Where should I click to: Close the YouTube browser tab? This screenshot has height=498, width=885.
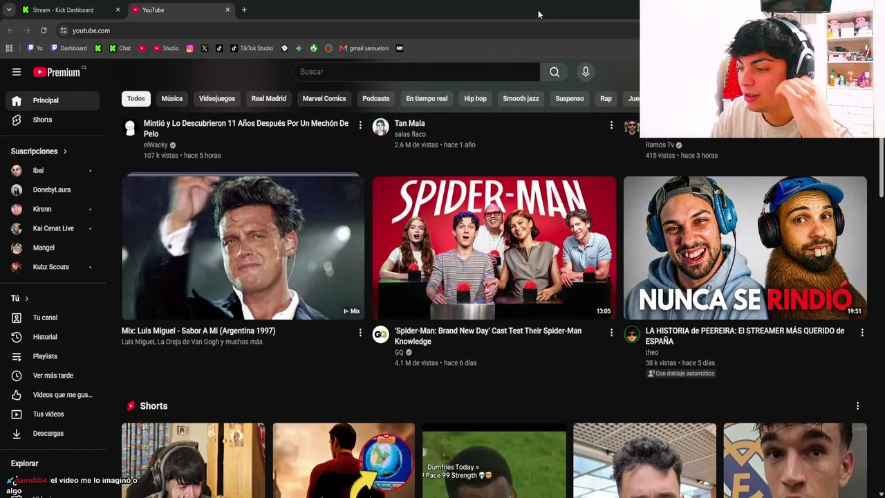pos(227,10)
